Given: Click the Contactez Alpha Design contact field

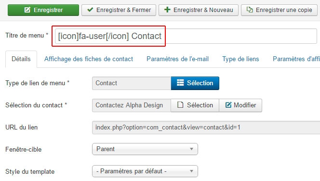Looking at the screenshot, I should [132, 105].
